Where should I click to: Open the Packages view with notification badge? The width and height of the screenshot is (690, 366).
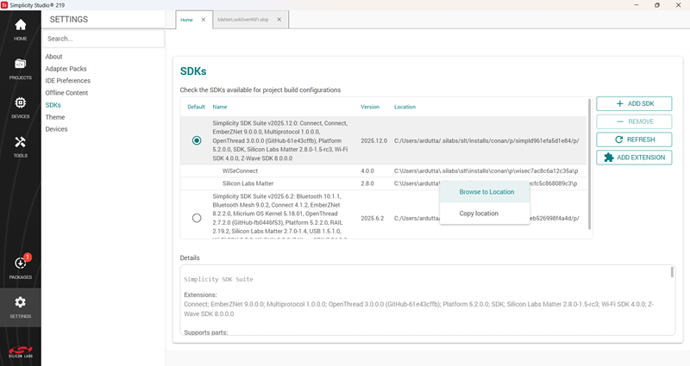pos(20,268)
